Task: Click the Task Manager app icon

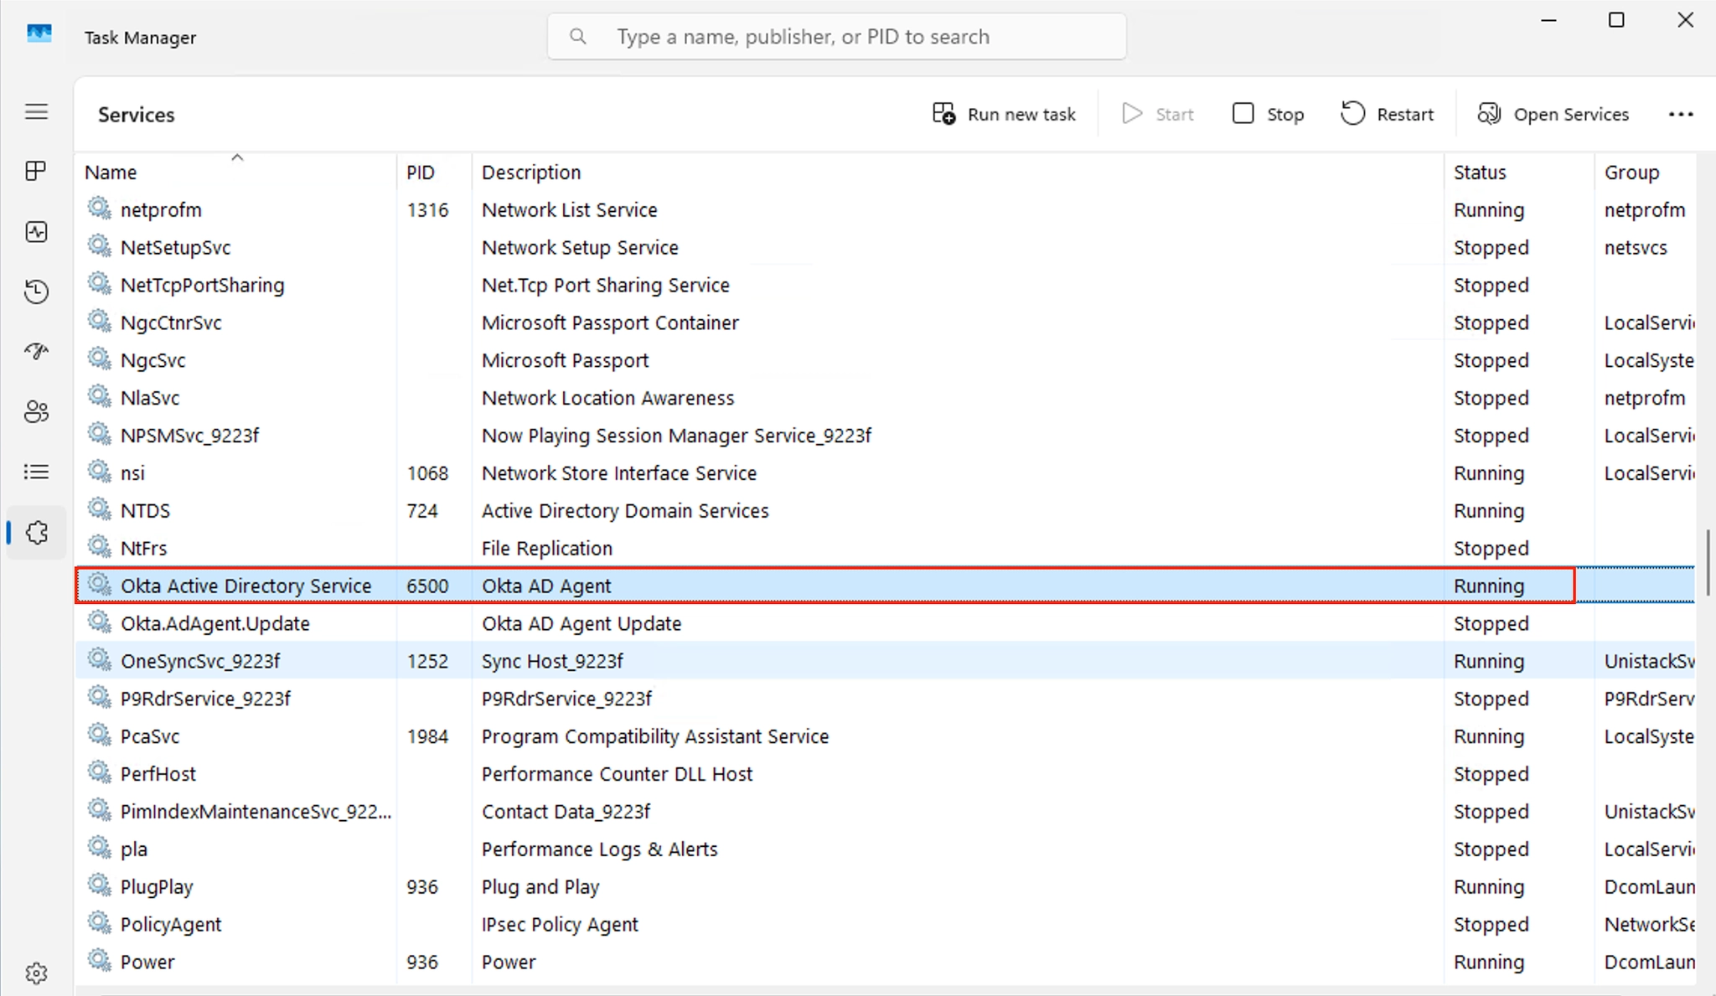Action: pos(39,35)
